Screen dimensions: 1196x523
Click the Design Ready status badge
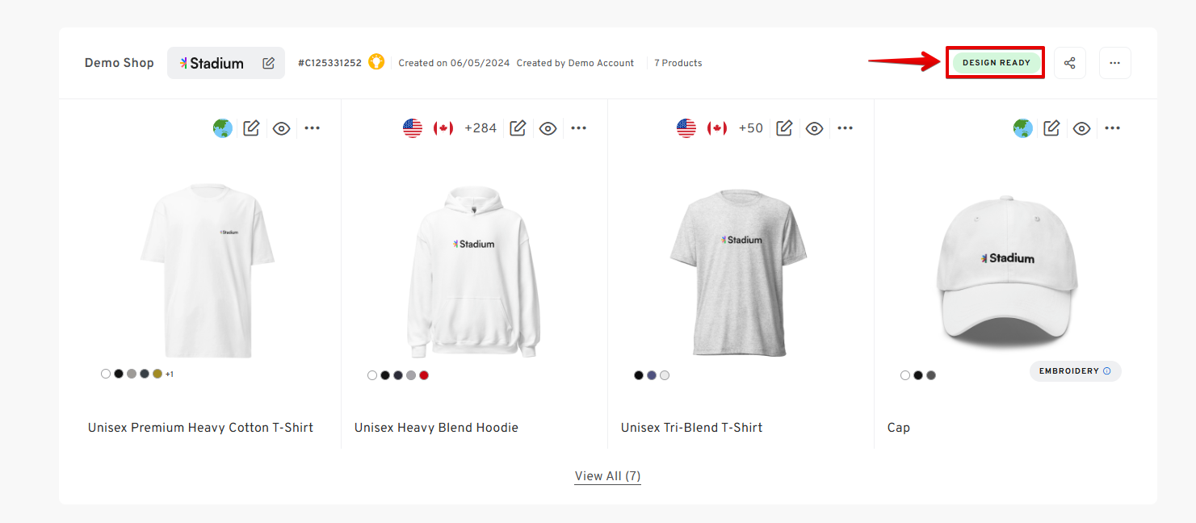(x=996, y=63)
